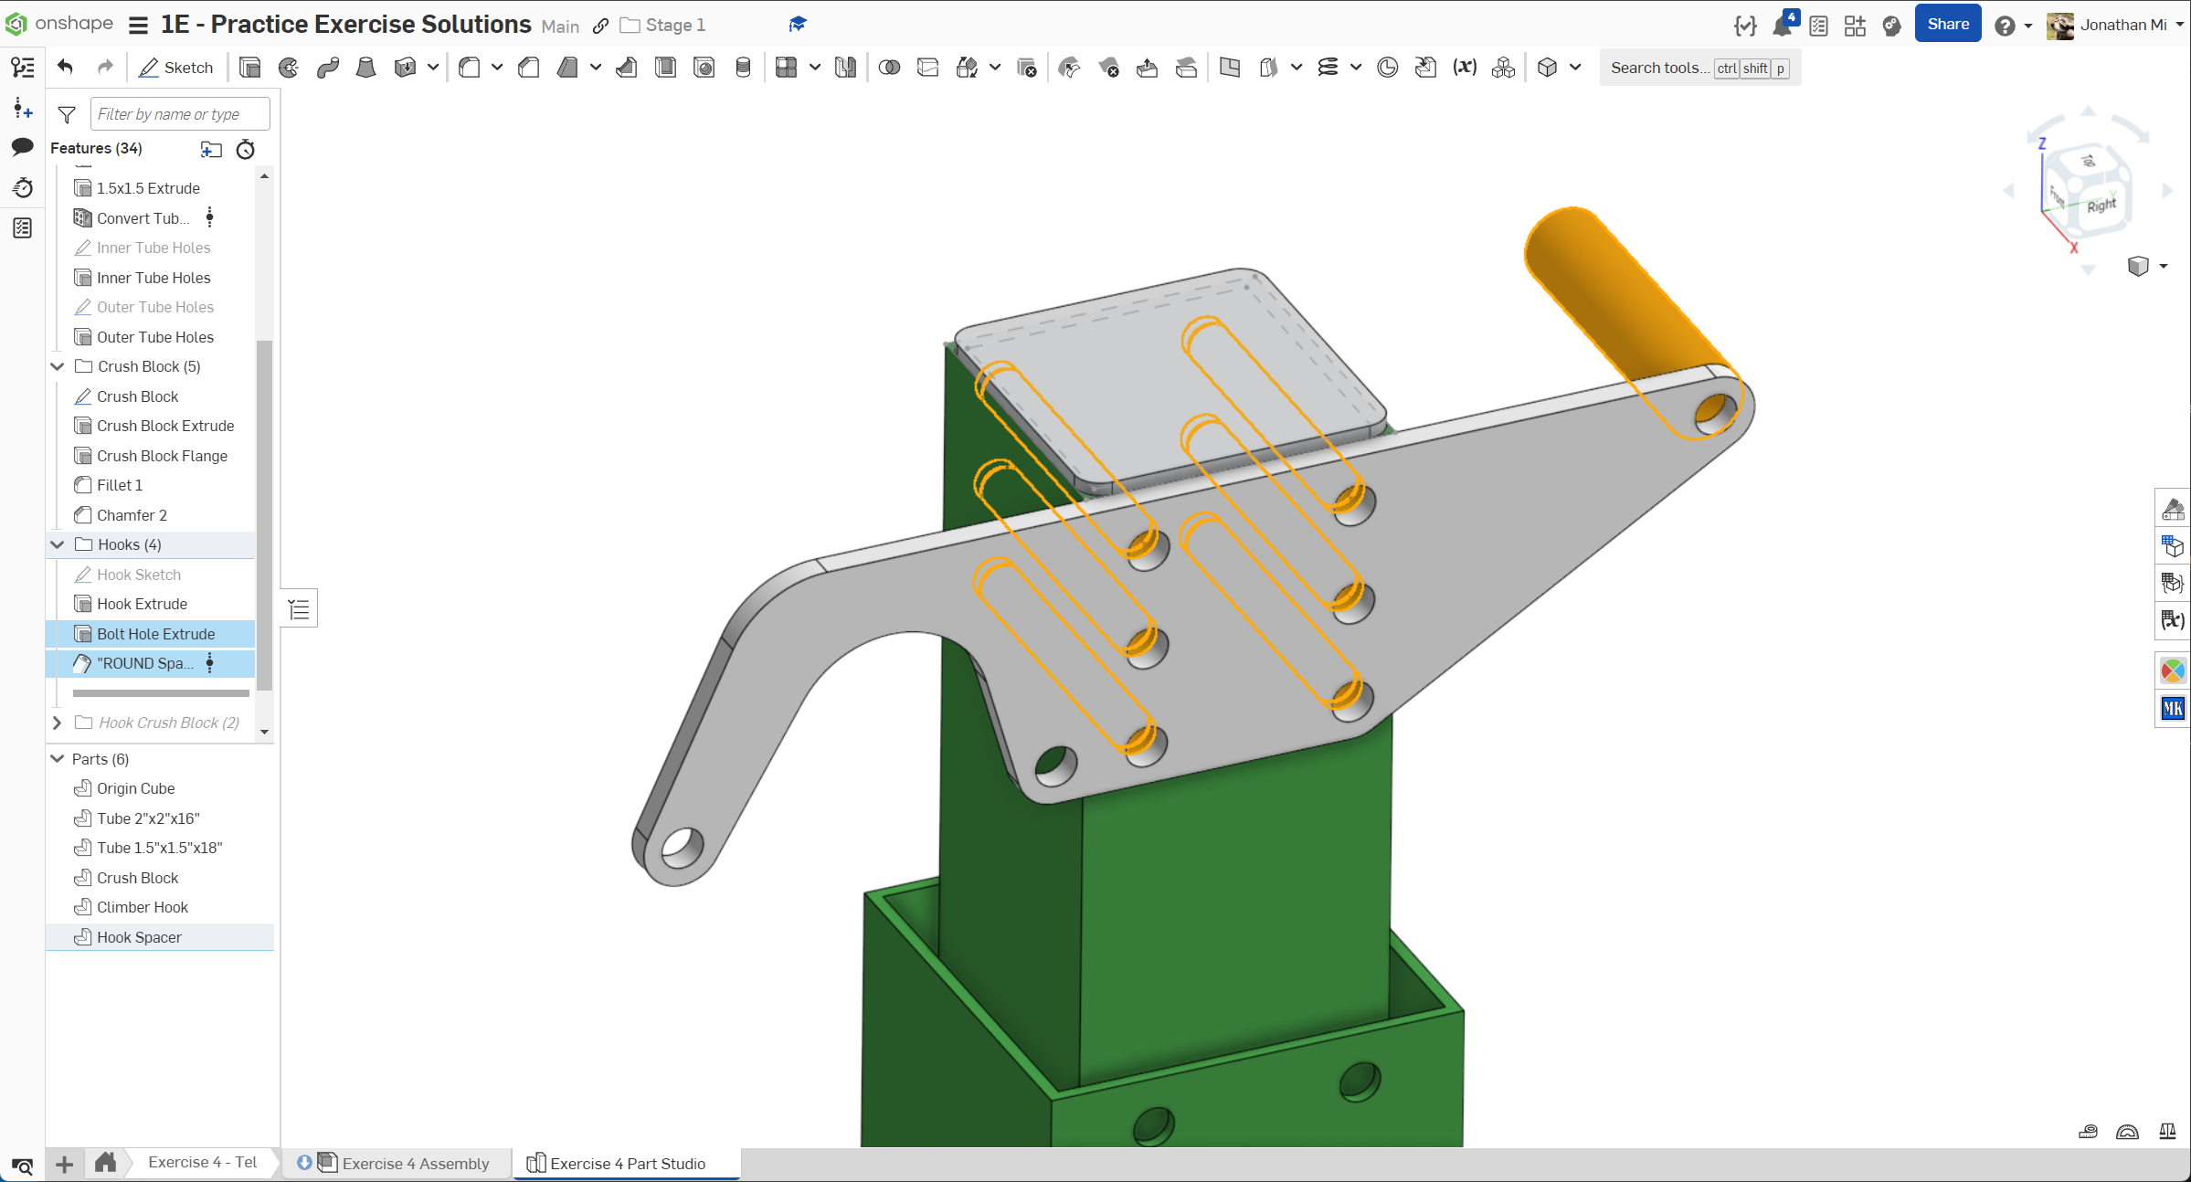This screenshot has width=2191, height=1182.
Task: Select the Revolve tool
Action: click(x=289, y=68)
